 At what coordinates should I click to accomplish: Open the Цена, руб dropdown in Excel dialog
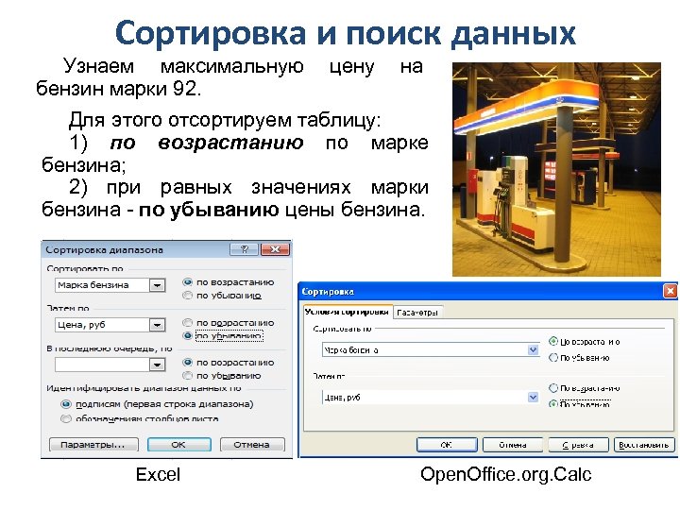(157, 325)
